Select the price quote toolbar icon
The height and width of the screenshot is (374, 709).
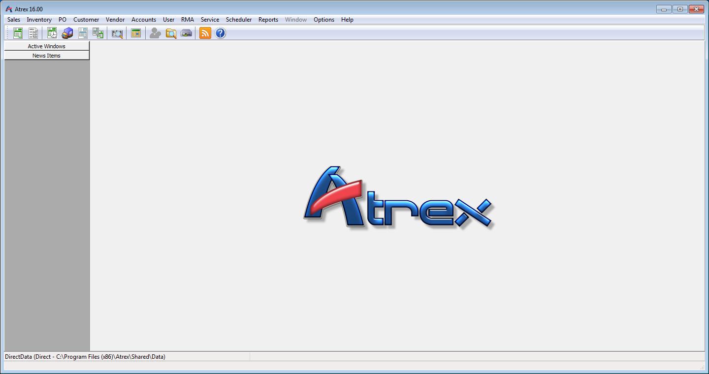(x=33, y=32)
